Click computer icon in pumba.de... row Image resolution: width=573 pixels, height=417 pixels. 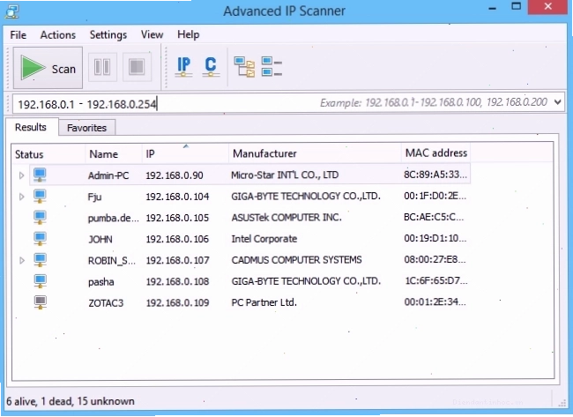click(x=40, y=218)
